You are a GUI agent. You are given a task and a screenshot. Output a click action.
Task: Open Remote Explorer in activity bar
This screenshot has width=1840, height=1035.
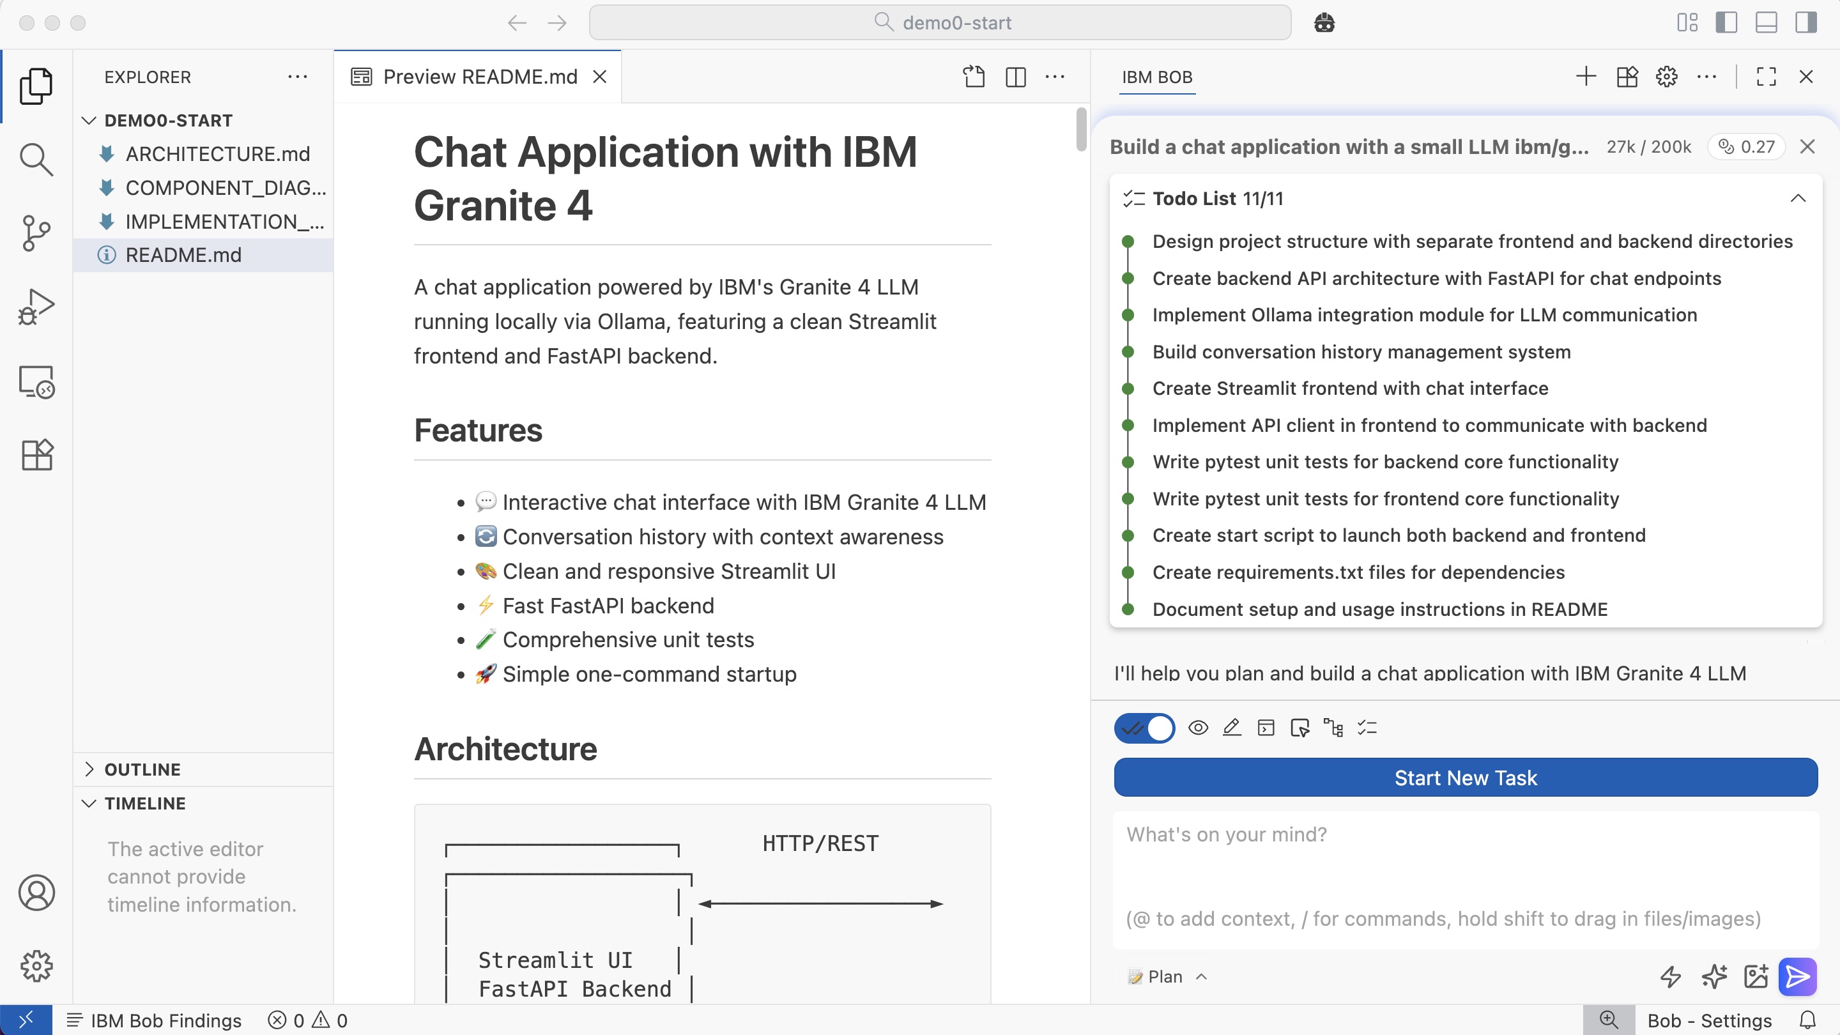click(36, 382)
